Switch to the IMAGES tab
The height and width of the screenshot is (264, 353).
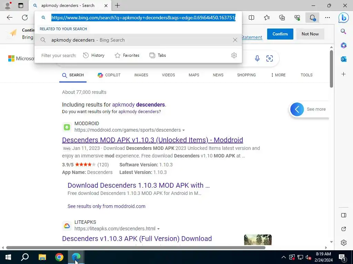141,75
